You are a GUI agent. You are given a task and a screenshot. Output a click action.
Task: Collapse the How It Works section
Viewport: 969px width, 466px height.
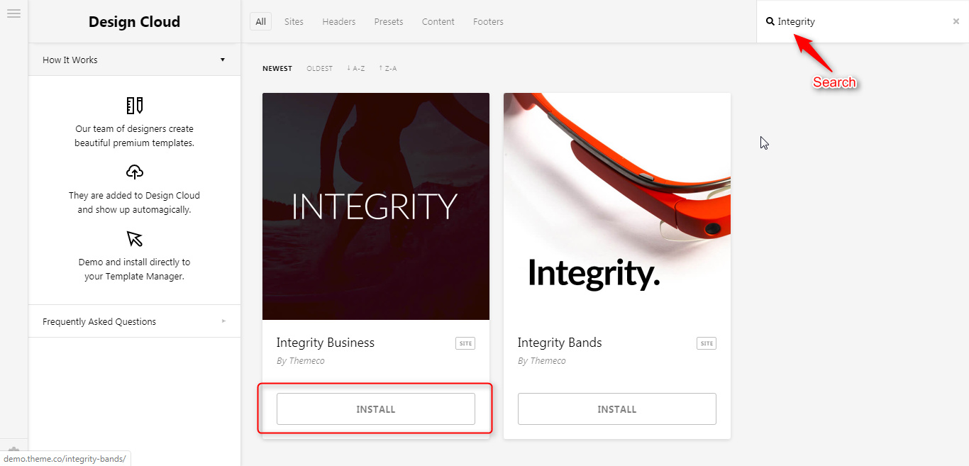pyautogui.click(x=134, y=60)
